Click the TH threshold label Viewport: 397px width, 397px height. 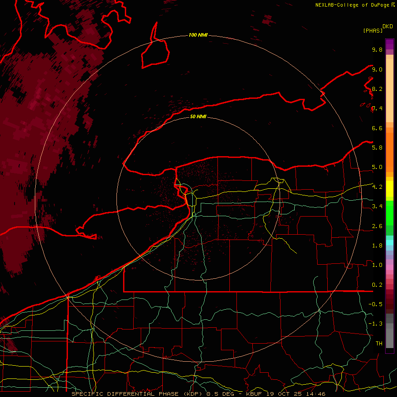(x=379, y=344)
